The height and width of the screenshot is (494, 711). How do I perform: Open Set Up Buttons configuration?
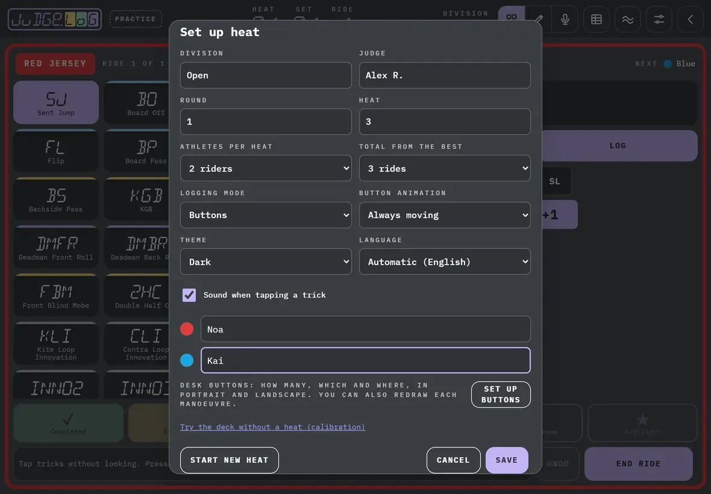(501, 394)
